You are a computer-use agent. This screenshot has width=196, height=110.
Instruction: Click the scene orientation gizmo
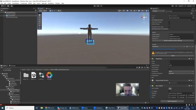(144, 17)
